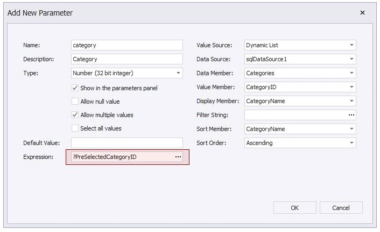Image resolution: width=380 pixels, height=232 pixels.
Task: Expand the Data Member dropdown
Action: tap(351, 73)
